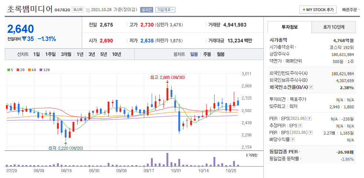364x178 pixels.
Task: Select the 3개월 line chart period
Action: (66, 54)
